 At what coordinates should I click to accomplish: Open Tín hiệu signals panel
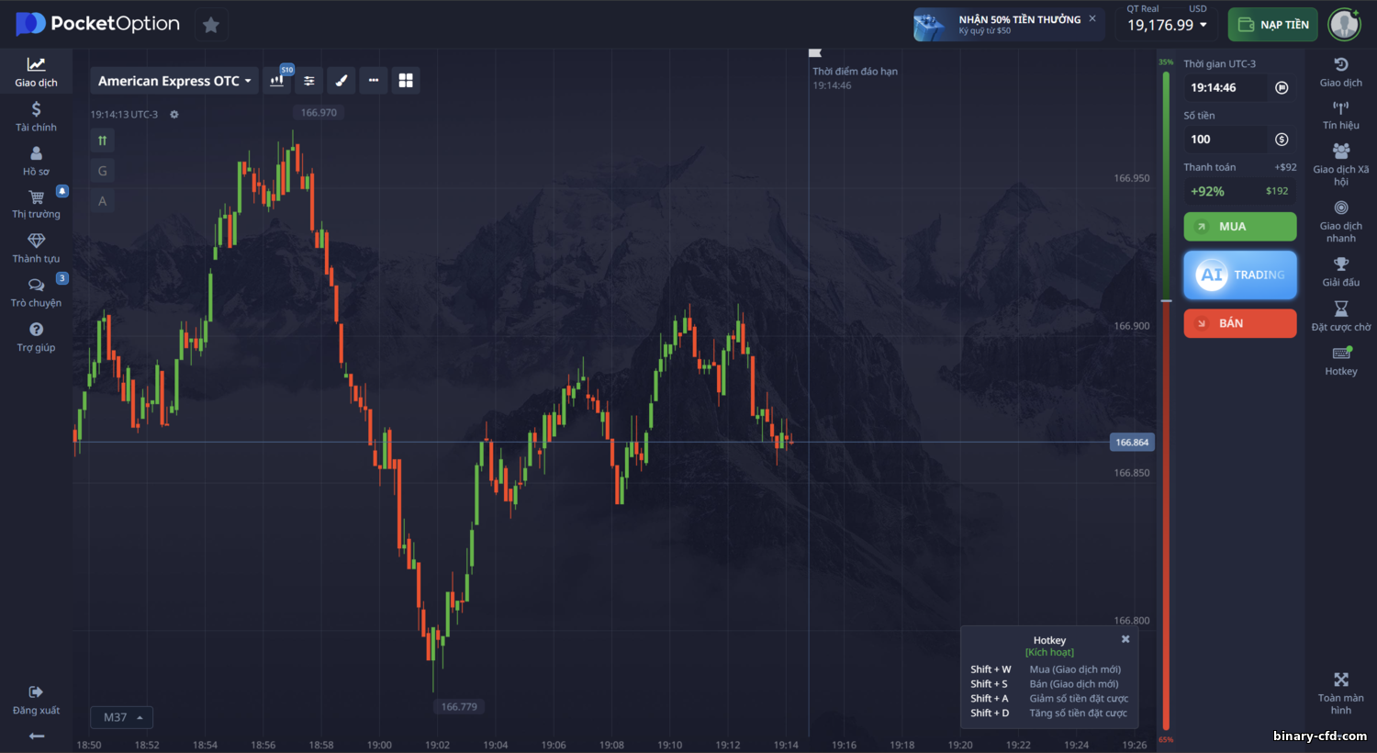(x=1341, y=115)
